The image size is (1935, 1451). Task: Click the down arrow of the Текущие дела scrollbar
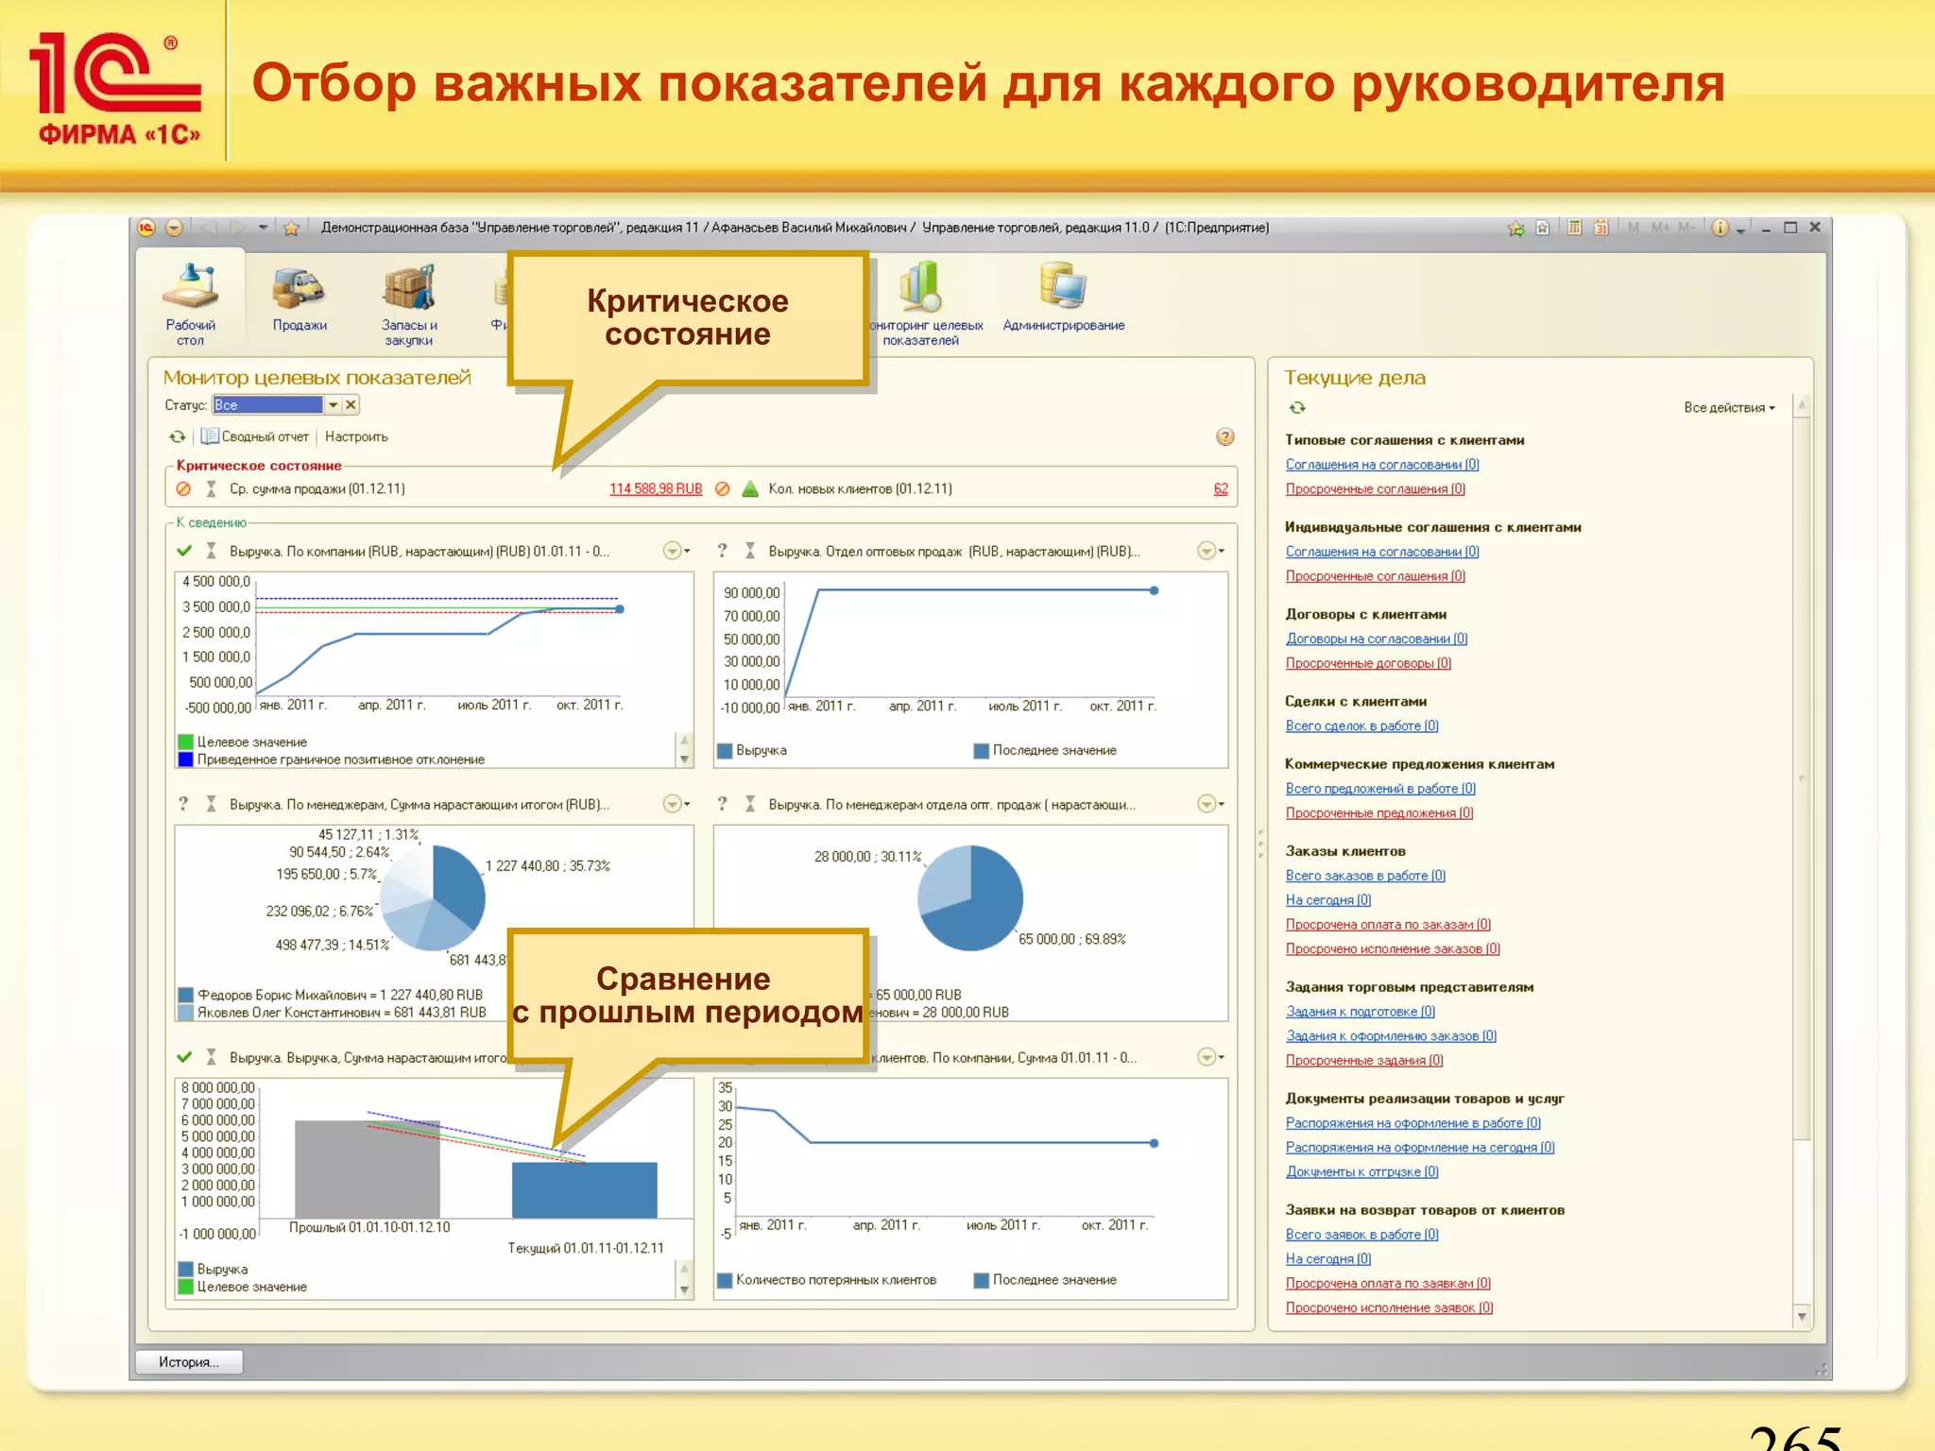coord(1801,1316)
